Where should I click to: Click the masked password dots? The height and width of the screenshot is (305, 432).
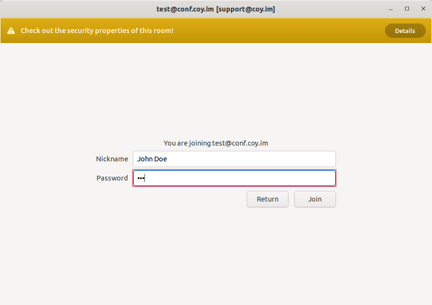tap(140, 178)
